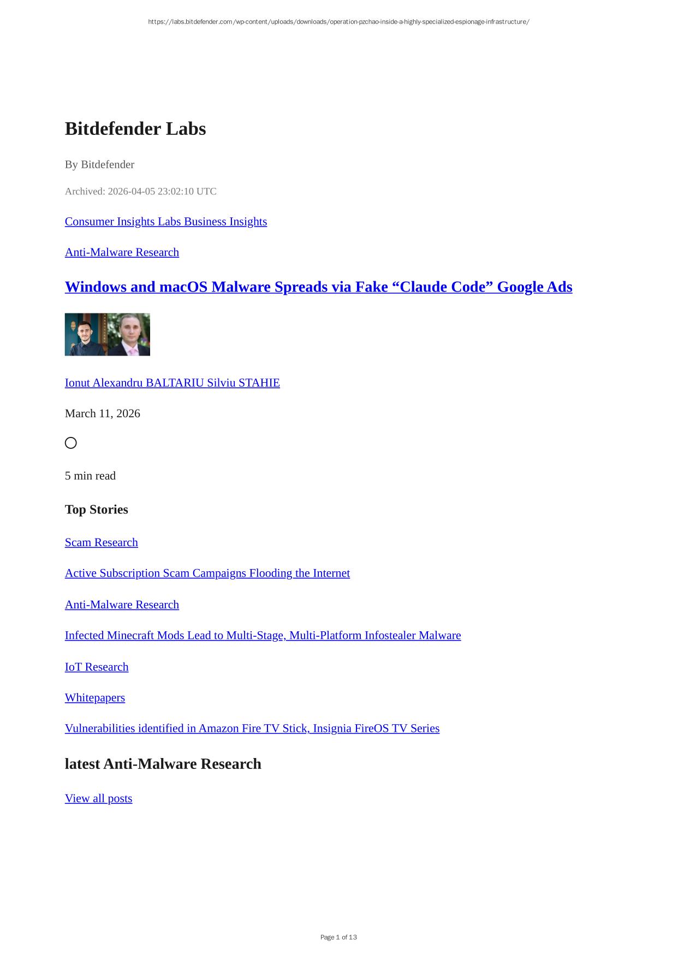The height and width of the screenshot is (959, 678).
Task: Click the circle clock icon below the date
Action: tap(71, 443)
